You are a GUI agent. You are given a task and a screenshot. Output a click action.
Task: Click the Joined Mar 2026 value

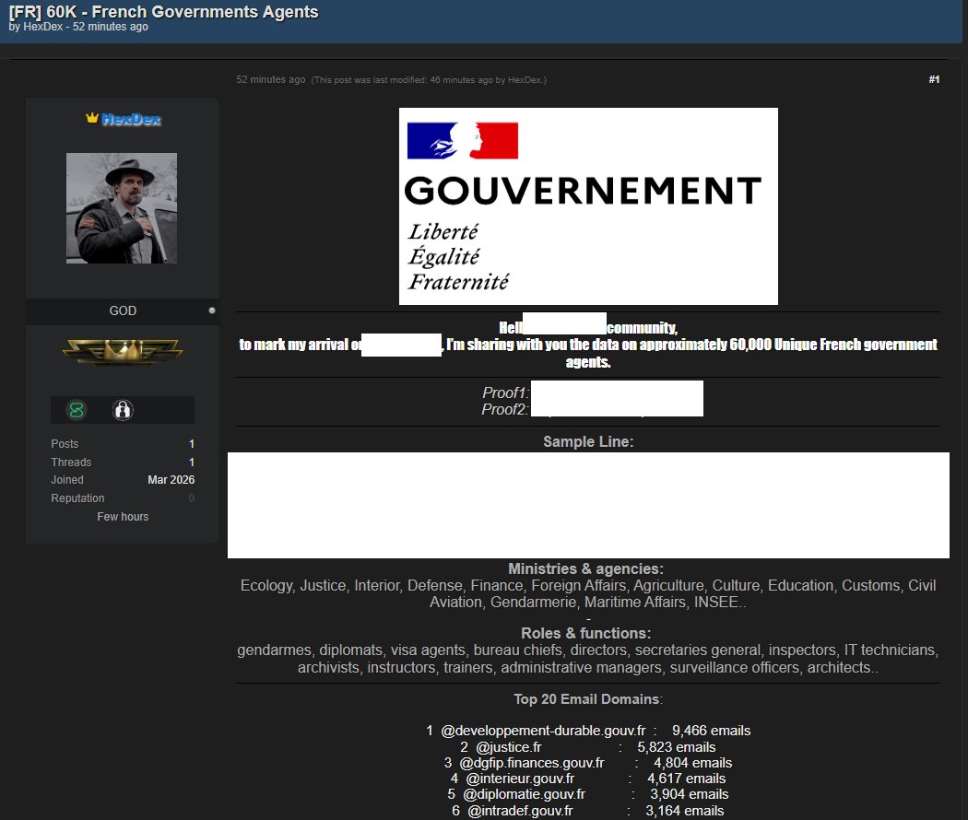point(171,479)
